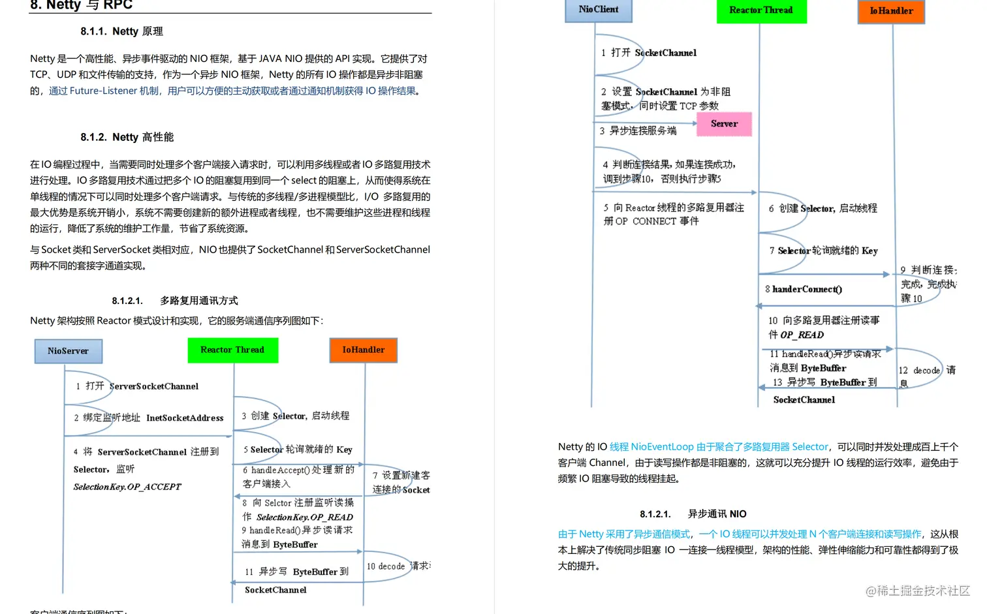
Task: Click step "2 绑定监听地址 InetSocketAddress"
Action: click(149, 418)
